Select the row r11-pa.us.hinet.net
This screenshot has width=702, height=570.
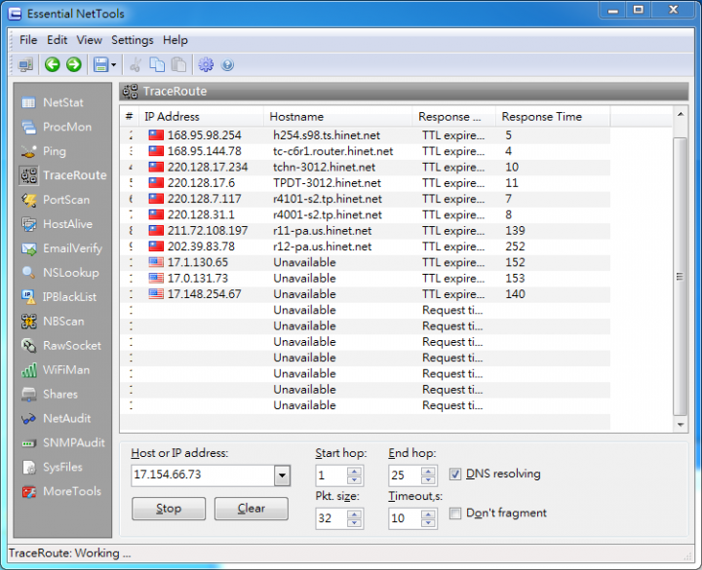point(365,231)
